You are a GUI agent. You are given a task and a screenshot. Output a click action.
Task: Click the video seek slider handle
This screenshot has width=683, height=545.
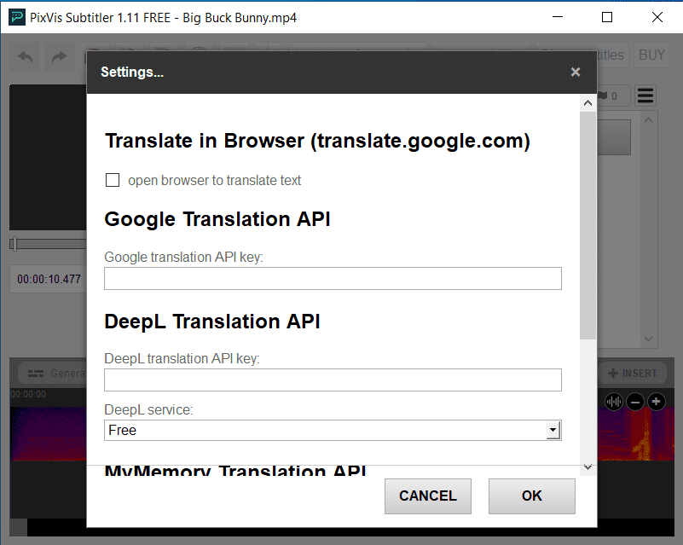[14, 244]
